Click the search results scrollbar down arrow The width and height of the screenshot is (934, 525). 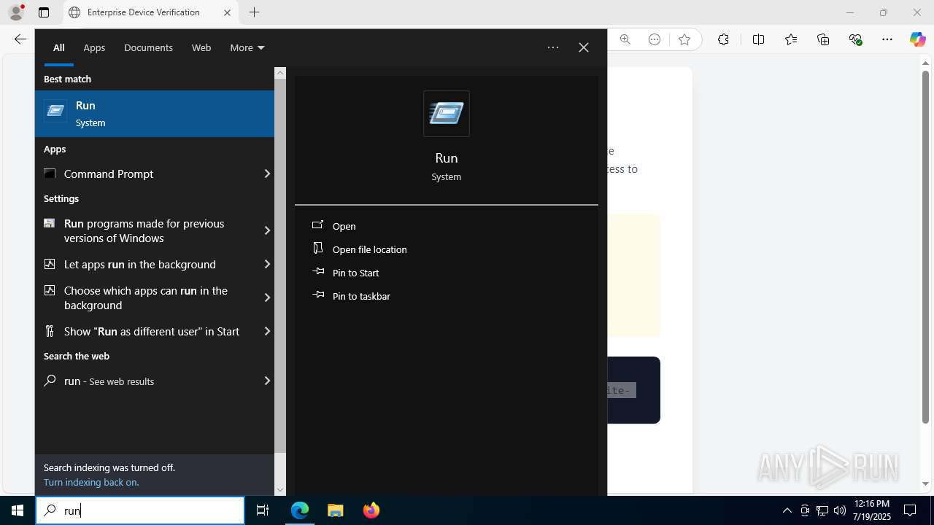(x=280, y=490)
